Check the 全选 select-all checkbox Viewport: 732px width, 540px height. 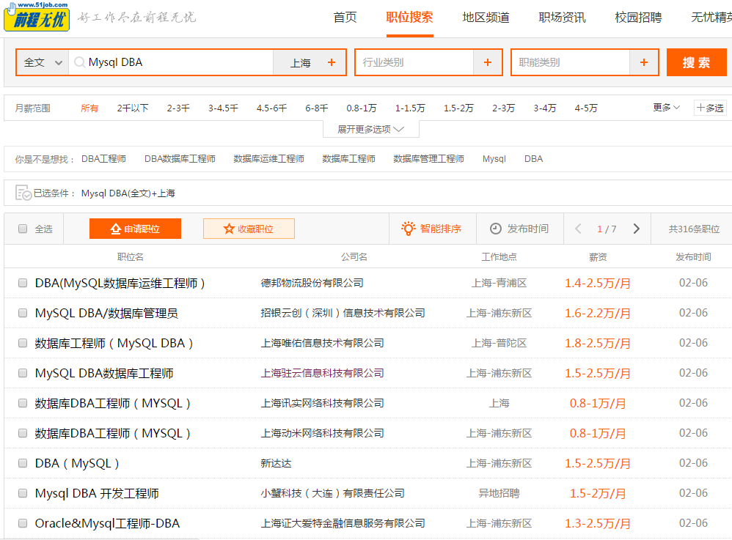pyautogui.click(x=22, y=228)
